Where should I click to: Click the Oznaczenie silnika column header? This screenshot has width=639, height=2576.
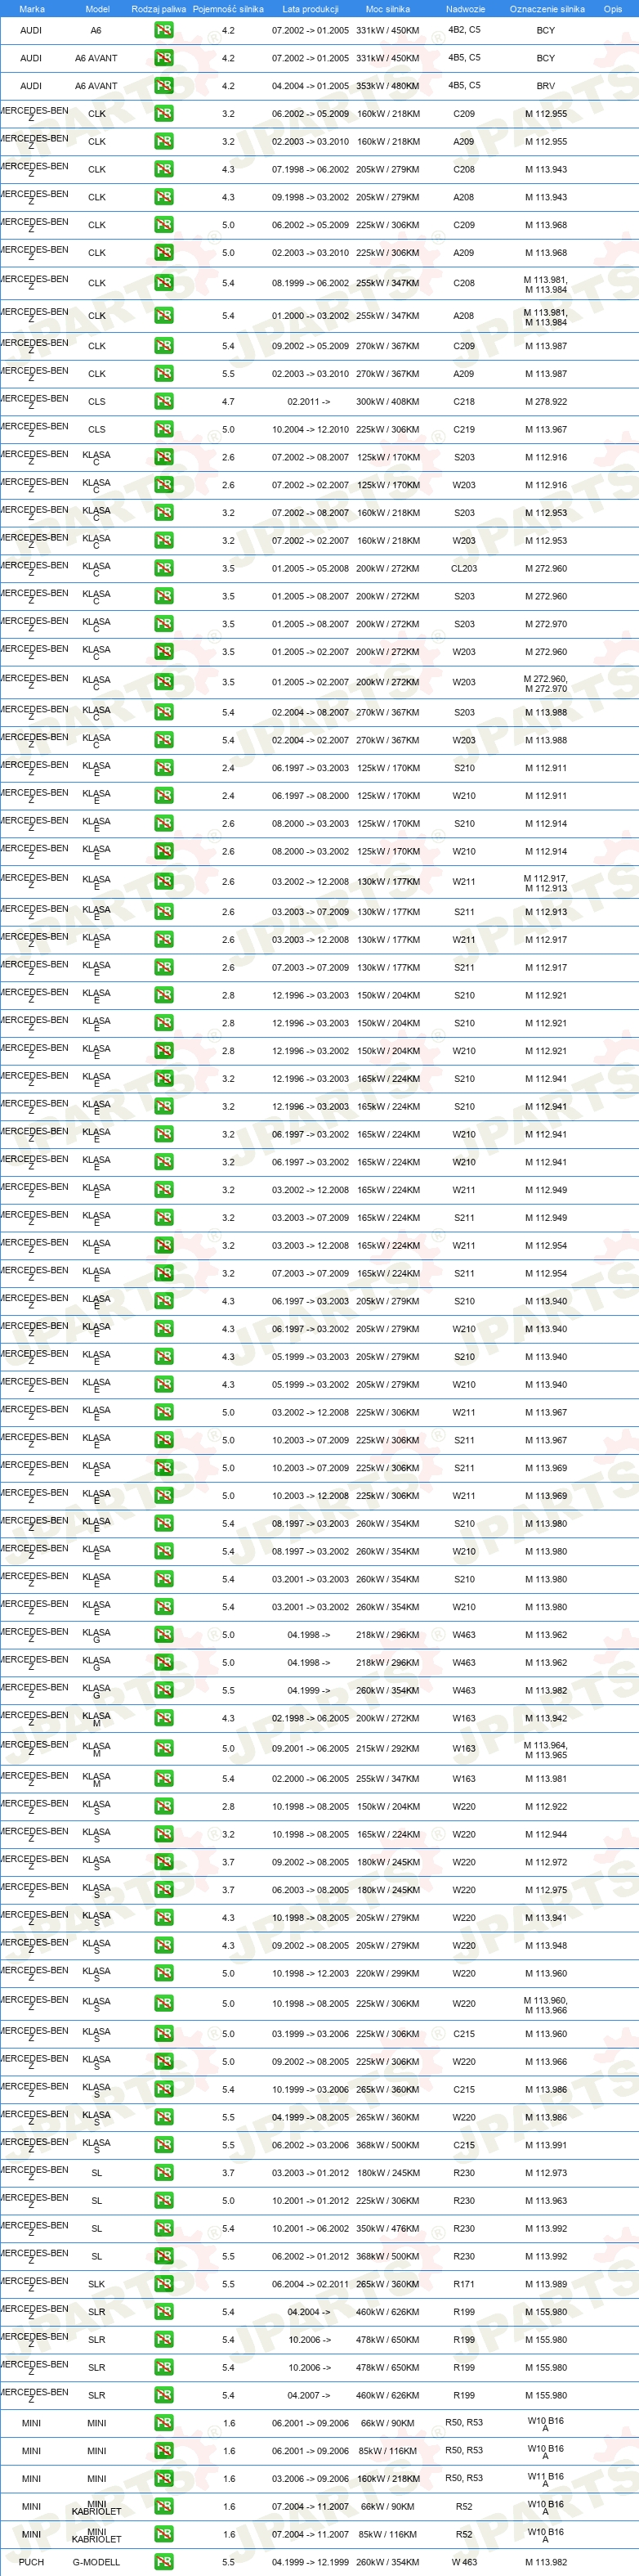547,9
